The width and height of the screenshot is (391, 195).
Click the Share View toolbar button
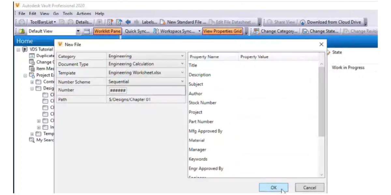click(281, 22)
